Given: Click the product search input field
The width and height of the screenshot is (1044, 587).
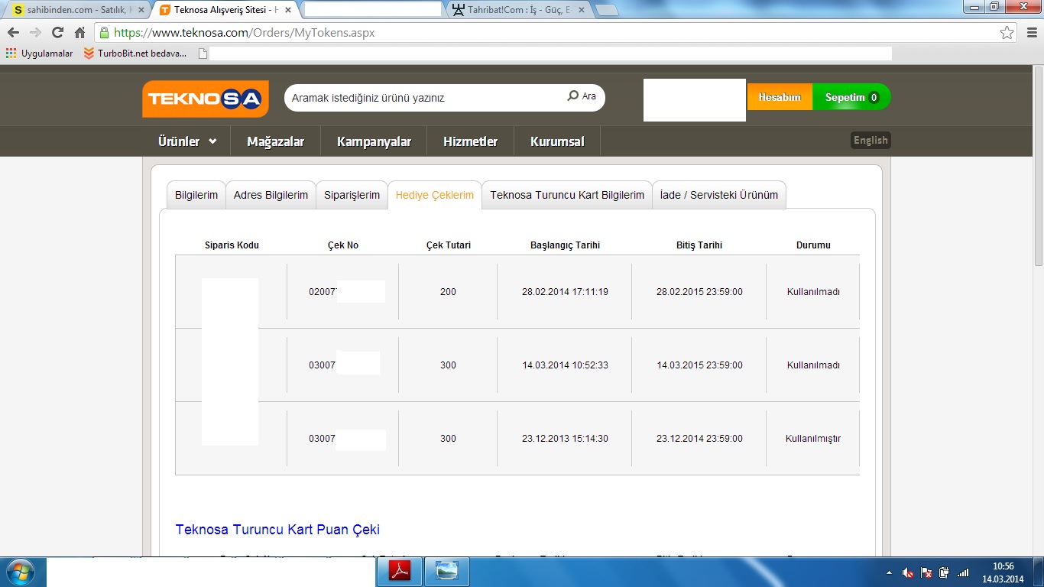Looking at the screenshot, I should (x=424, y=98).
